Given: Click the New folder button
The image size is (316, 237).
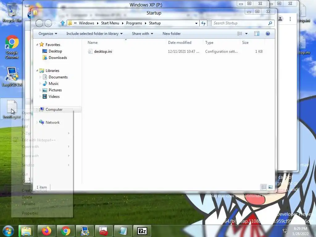Looking at the screenshot, I should [x=172, y=34].
